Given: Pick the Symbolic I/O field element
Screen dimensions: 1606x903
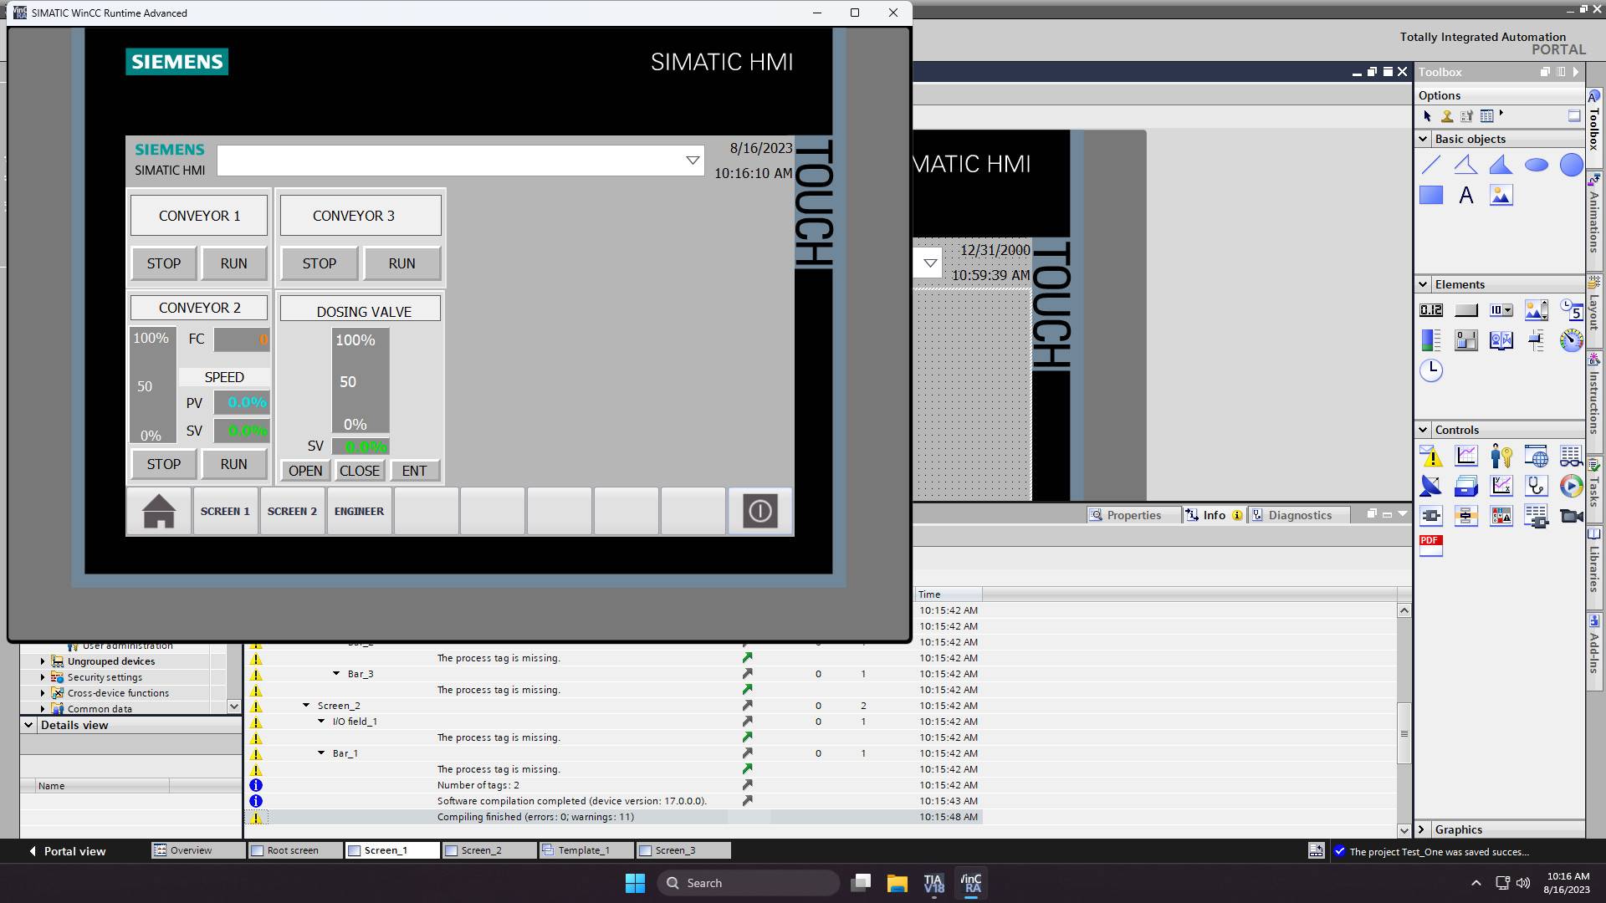Looking at the screenshot, I should pos(1501,310).
